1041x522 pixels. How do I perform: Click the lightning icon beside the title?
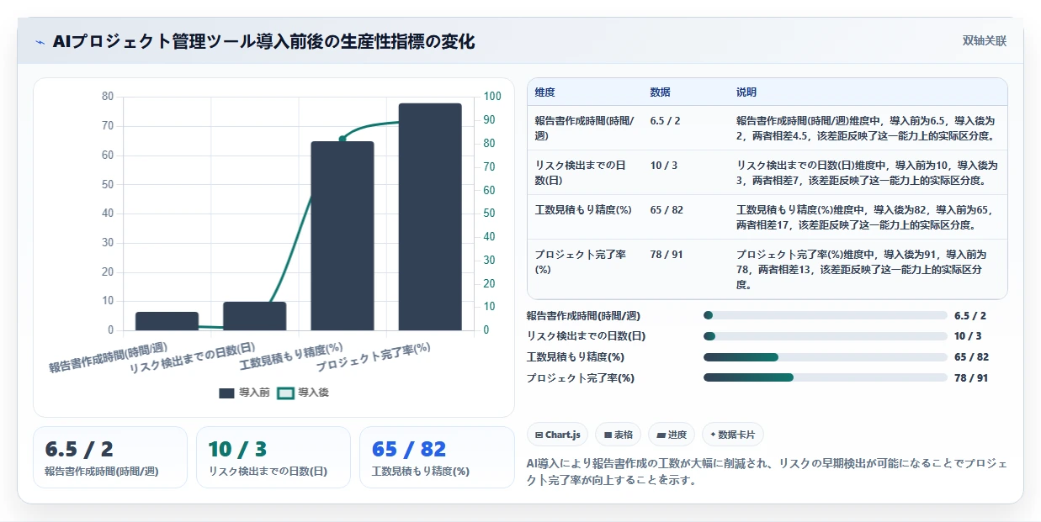pyautogui.click(x=40, y=41)
